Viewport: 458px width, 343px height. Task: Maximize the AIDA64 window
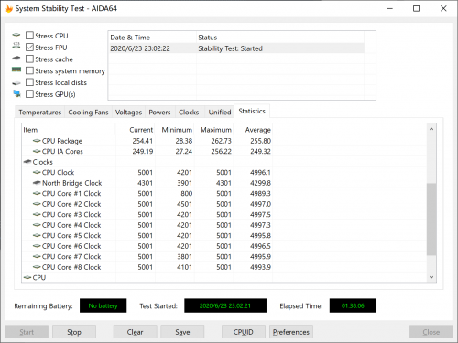tap(416, 8)
